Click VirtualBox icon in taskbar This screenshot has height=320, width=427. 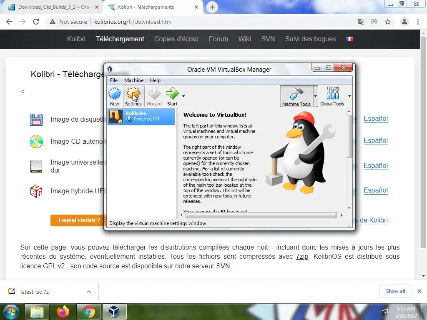pyautogui.click(x=114, y=312)
